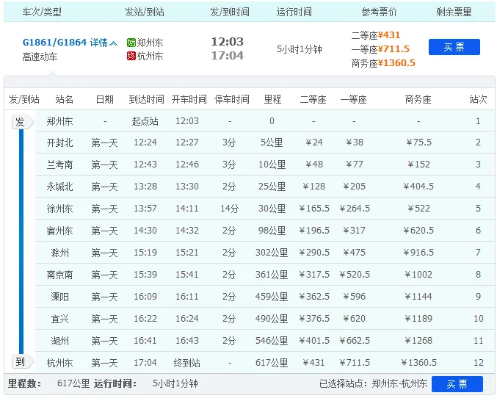Image resolution: width=497 pixels, height=401 pixels.
Task: Click the 湖州 station name
Action: 59,341
